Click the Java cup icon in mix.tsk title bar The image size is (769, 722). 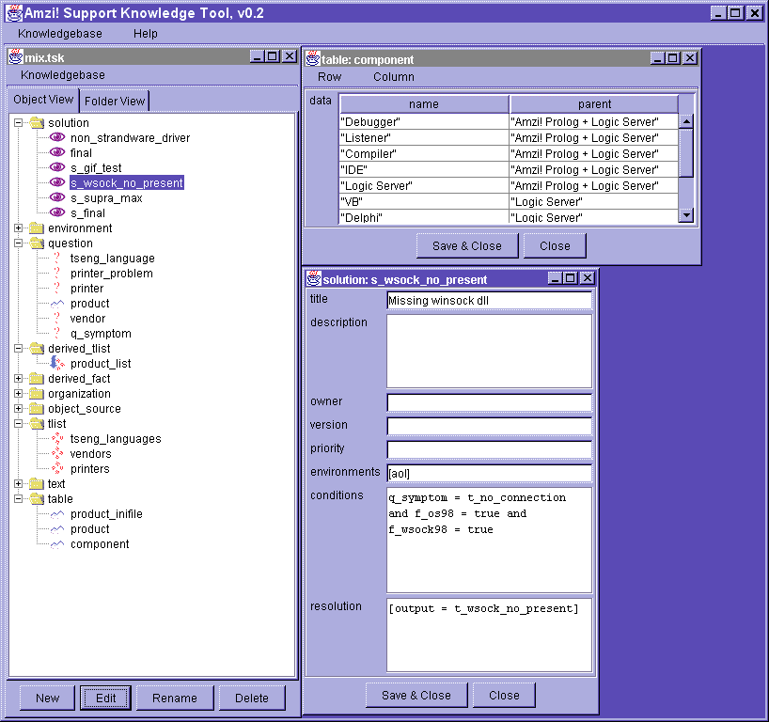[16, 57]
